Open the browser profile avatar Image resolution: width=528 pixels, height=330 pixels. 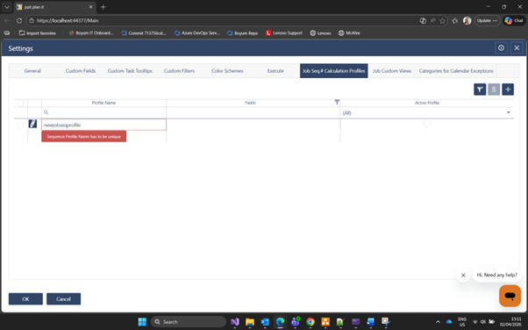click(467, 20)
